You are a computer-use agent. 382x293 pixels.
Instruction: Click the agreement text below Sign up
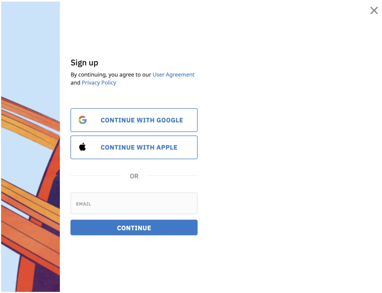tap(133, 79)
